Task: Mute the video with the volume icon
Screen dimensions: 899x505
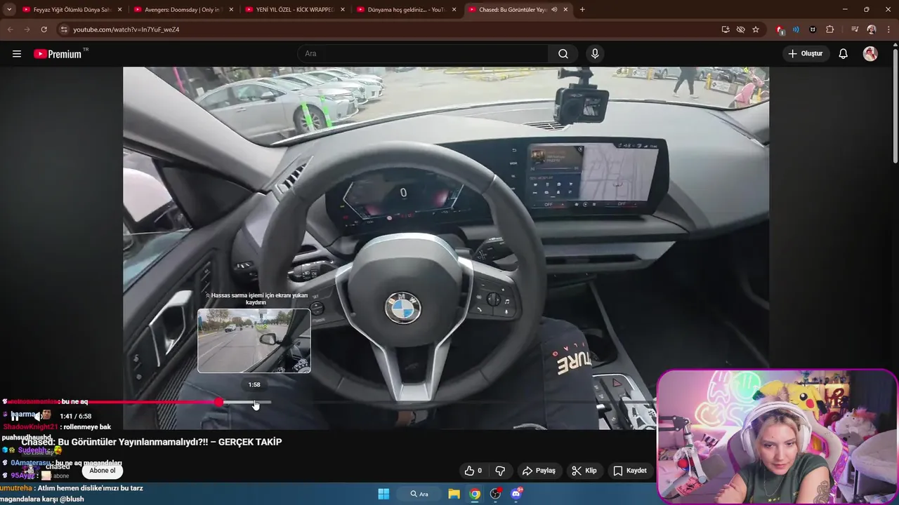Action: click(37, 416)
